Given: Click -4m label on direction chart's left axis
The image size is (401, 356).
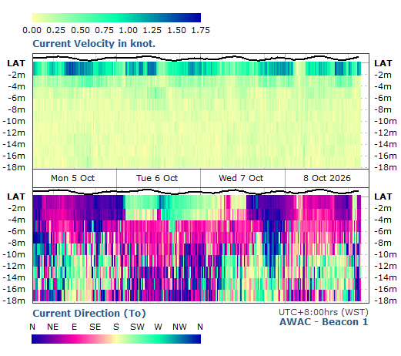Looking at the screenshot, I should (16, 220).
